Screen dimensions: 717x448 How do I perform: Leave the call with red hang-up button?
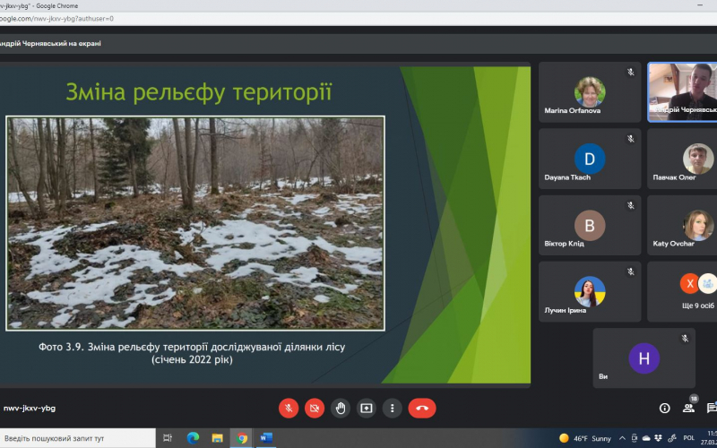(422, 409)
